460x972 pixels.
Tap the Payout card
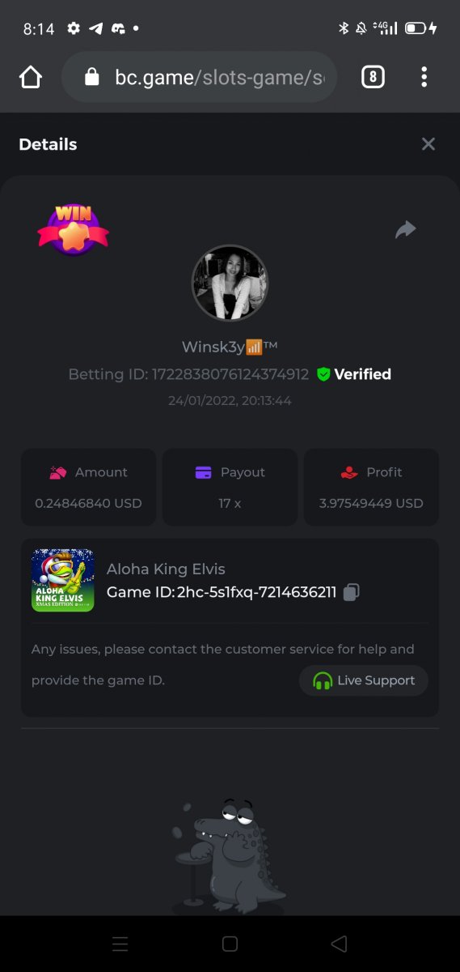click(230, 487)
